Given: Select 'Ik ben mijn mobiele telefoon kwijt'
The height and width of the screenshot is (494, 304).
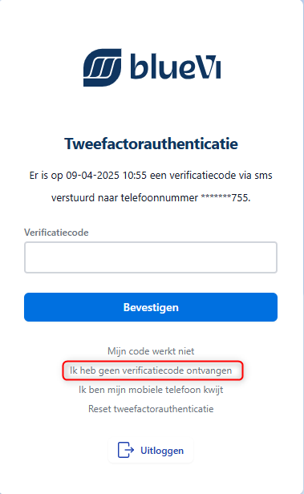Looking at the screenshot, I should coord(151,390).
